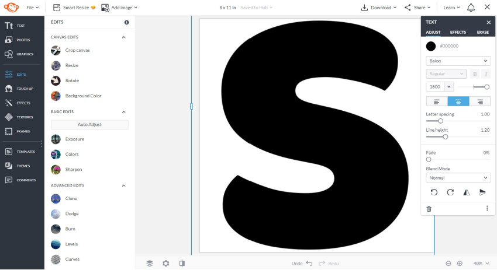Open the Add image dropdown
497x270 pixels.
coord(119,7)
